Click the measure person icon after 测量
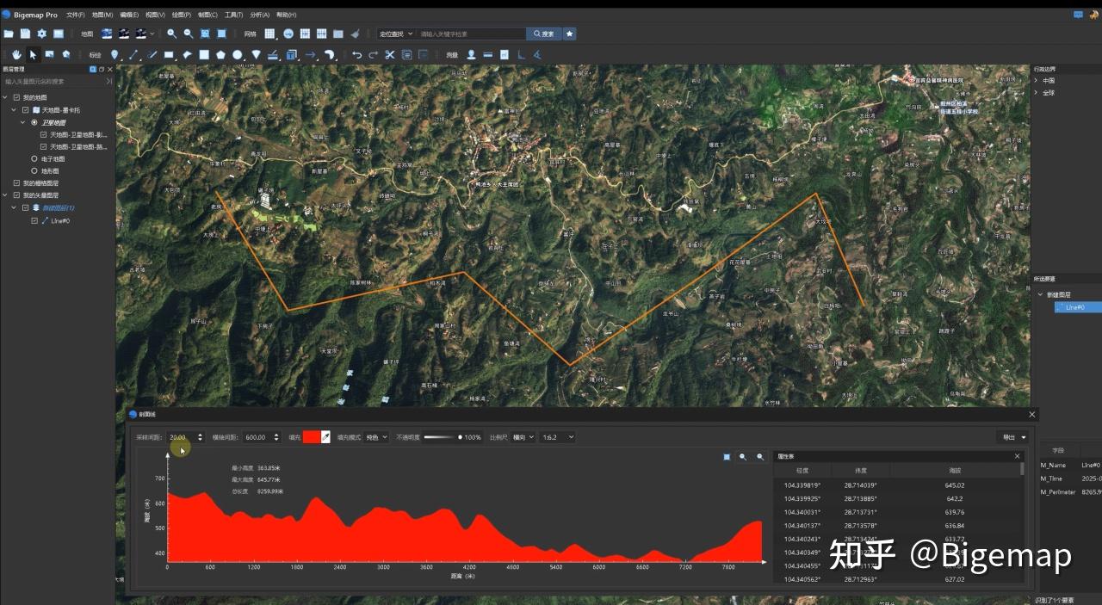The width and height of the screenshot is (1102, 605). (471, 54)
